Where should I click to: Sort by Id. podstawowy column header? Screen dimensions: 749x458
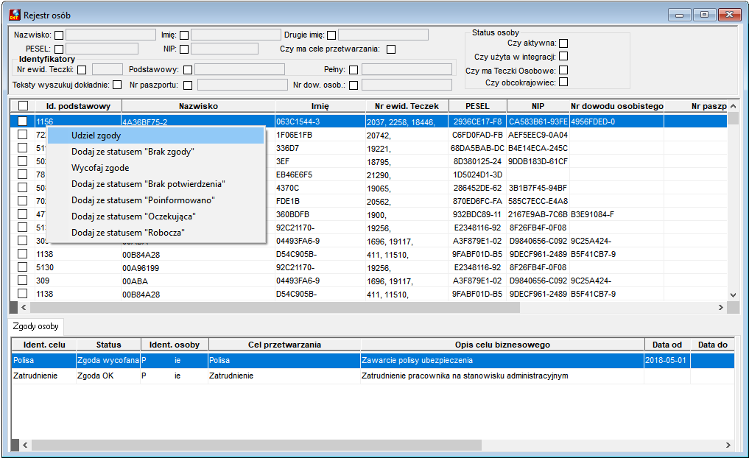coord(78,106)
